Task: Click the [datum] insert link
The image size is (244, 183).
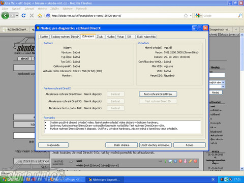Action: pos(96,165)
